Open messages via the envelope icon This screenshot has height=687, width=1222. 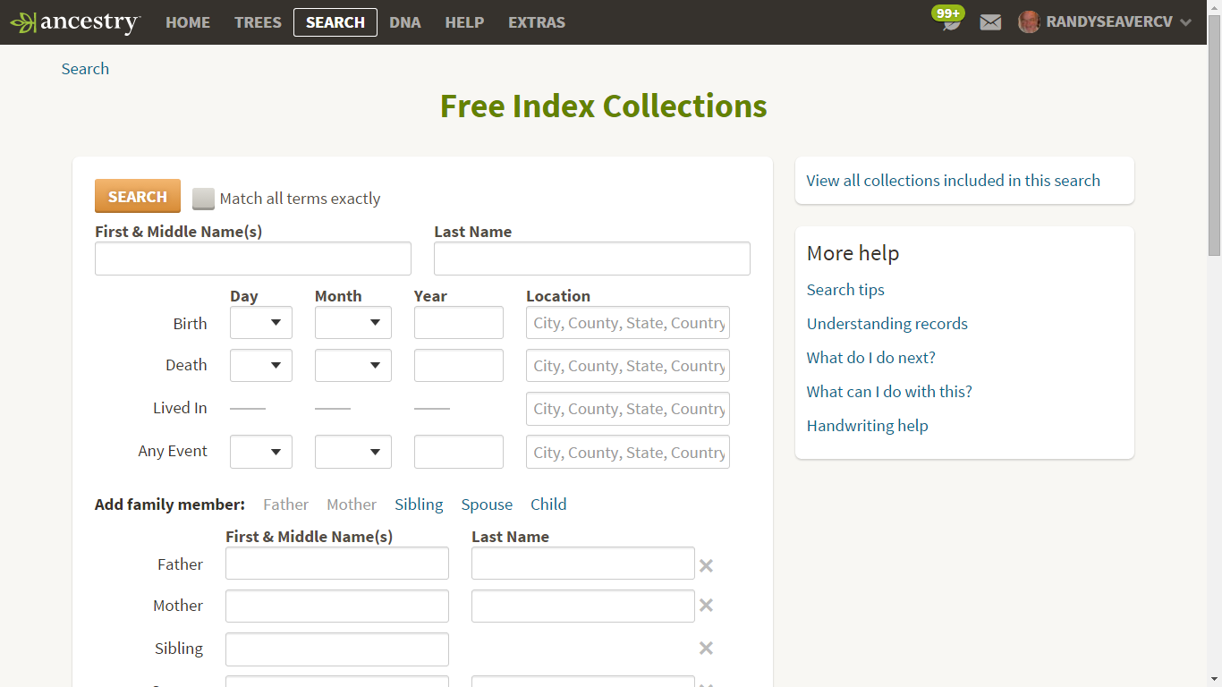(990, 21)
